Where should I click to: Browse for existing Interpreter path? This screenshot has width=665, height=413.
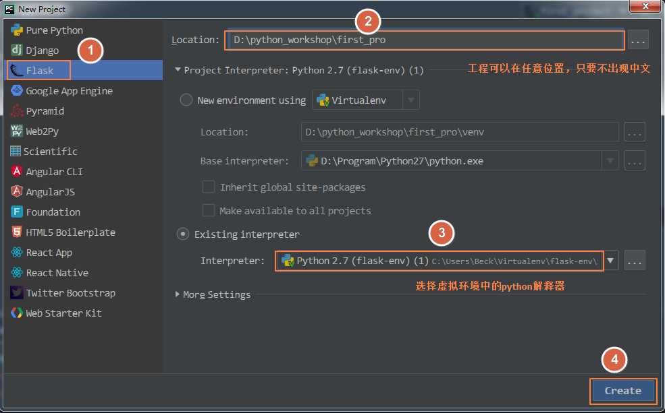click(x=635, y=261)
